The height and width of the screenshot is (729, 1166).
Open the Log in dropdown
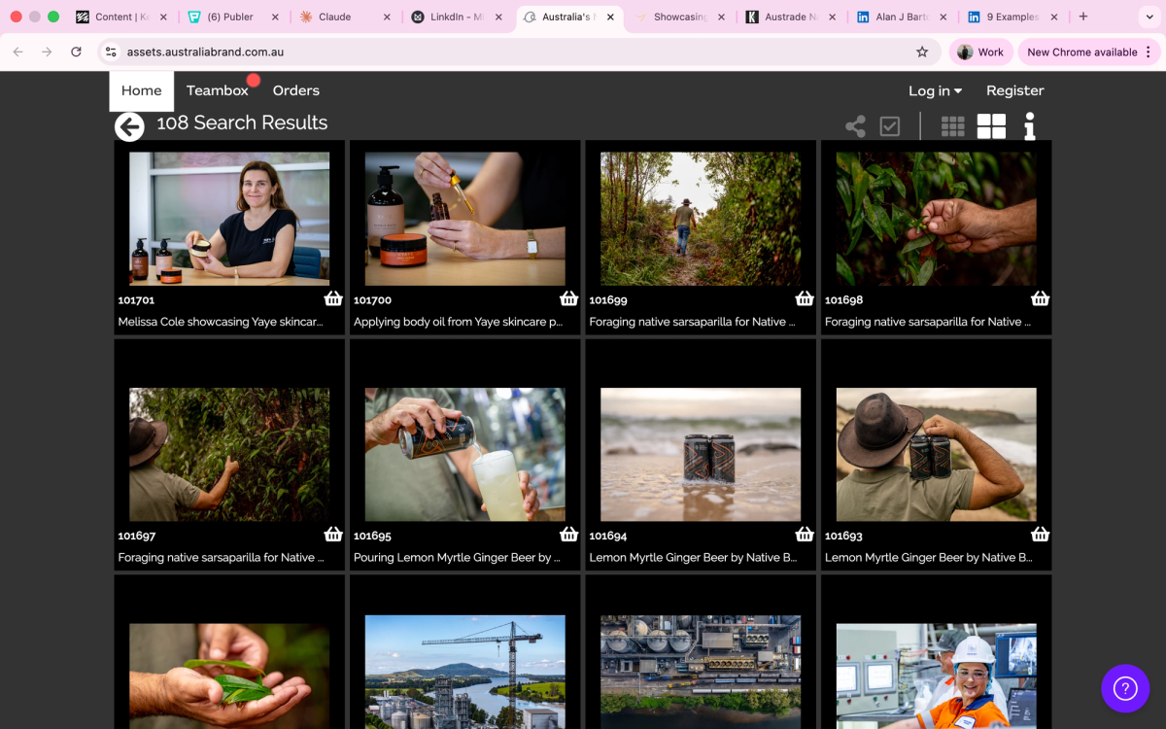click(x=935, y=90)
